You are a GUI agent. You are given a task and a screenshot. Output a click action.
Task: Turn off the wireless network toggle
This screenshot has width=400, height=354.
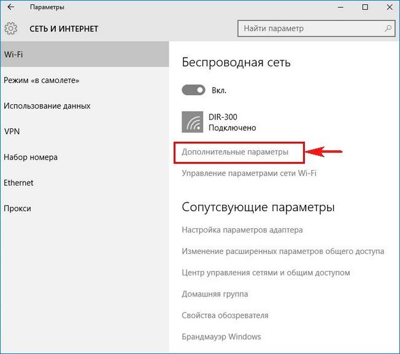193,90
